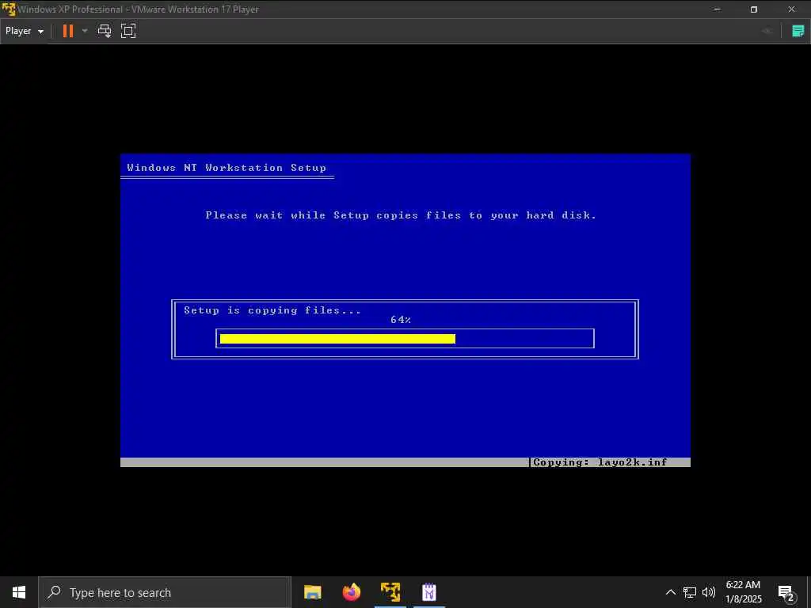Switch to VMware Player taskbar icon
Viewport: 811px width, 608px height.
(390, 592)
